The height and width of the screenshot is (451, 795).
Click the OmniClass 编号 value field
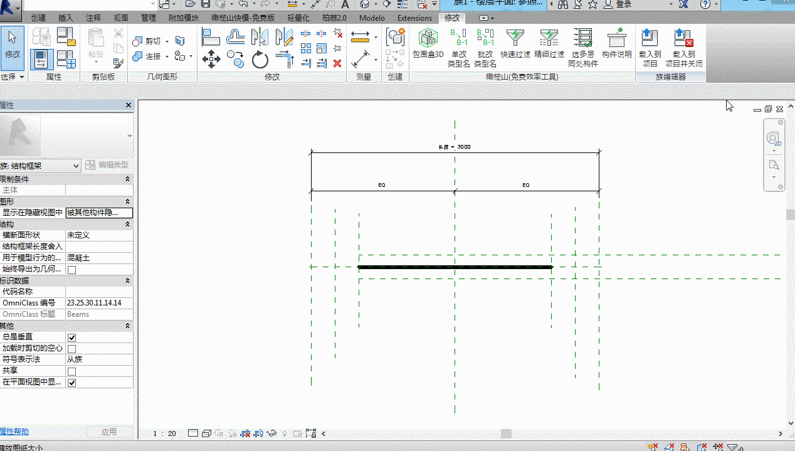coord(99,303)
